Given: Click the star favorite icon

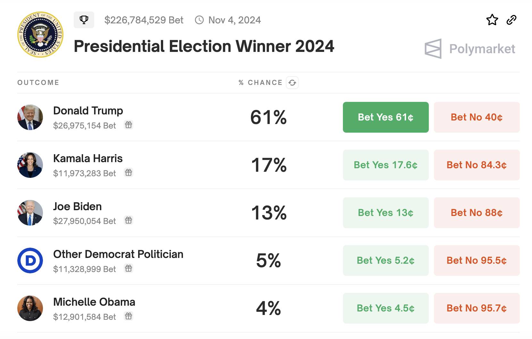Looking at the screenshot, I should tap(492, 20).
